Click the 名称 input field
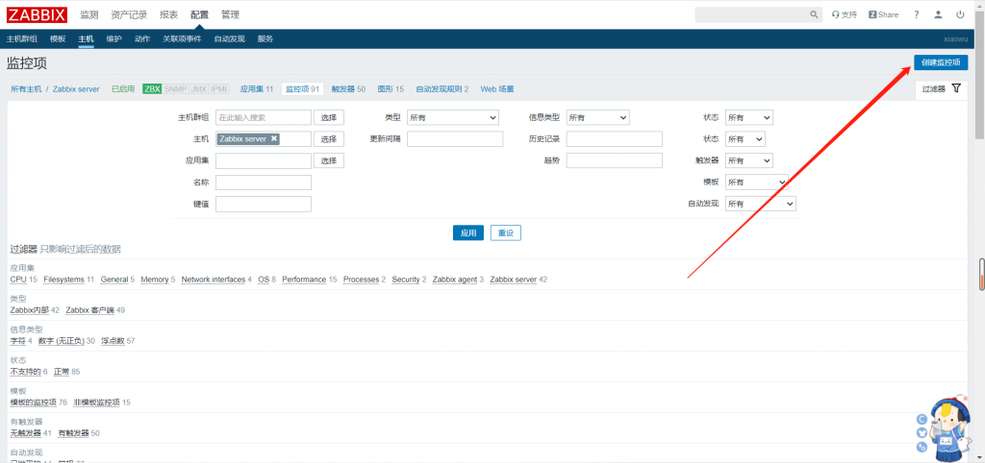Screen dimensions: 985x463 click(263, 183)
